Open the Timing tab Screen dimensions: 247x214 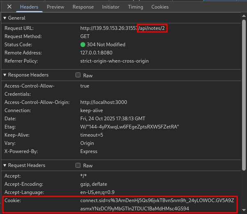tap(135, 7)
